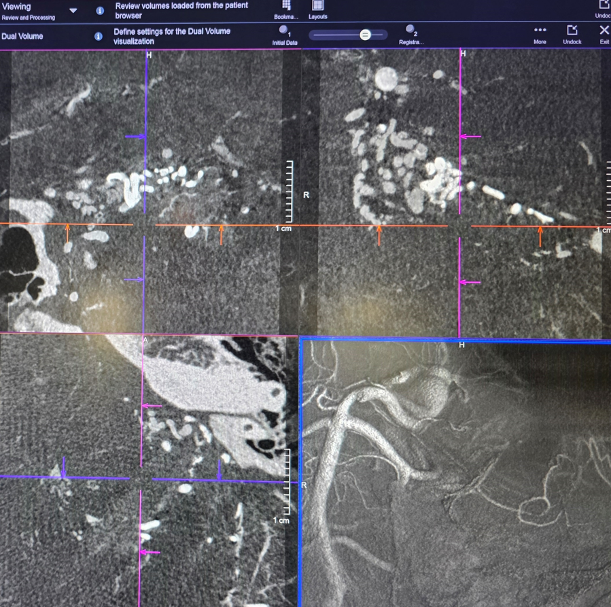Select the Registration volume icon
This screenshot has height=607, width=611.
tap(411, 31)
